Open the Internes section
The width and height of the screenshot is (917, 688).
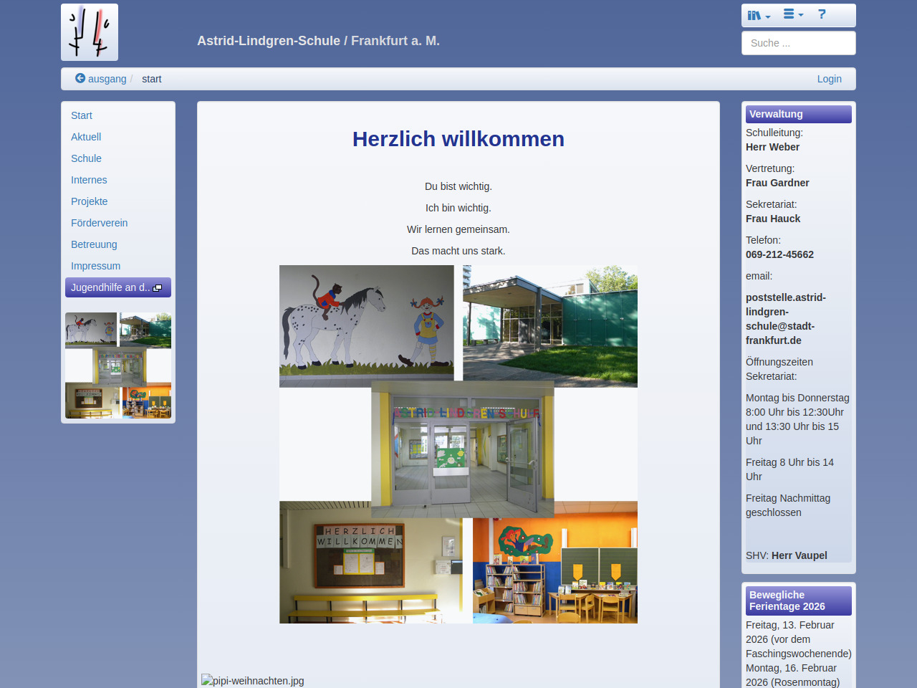tap(89, 180)
